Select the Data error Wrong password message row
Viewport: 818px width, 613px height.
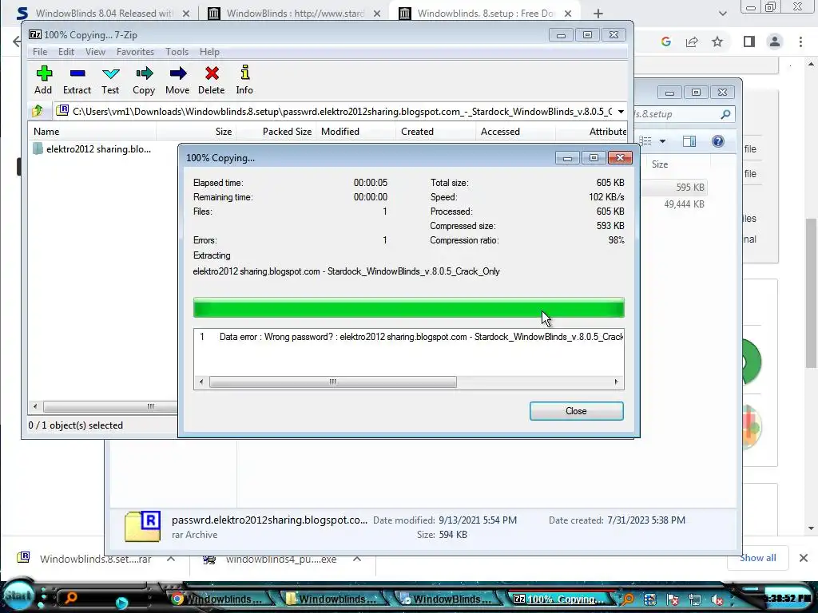tap(408, 337)
